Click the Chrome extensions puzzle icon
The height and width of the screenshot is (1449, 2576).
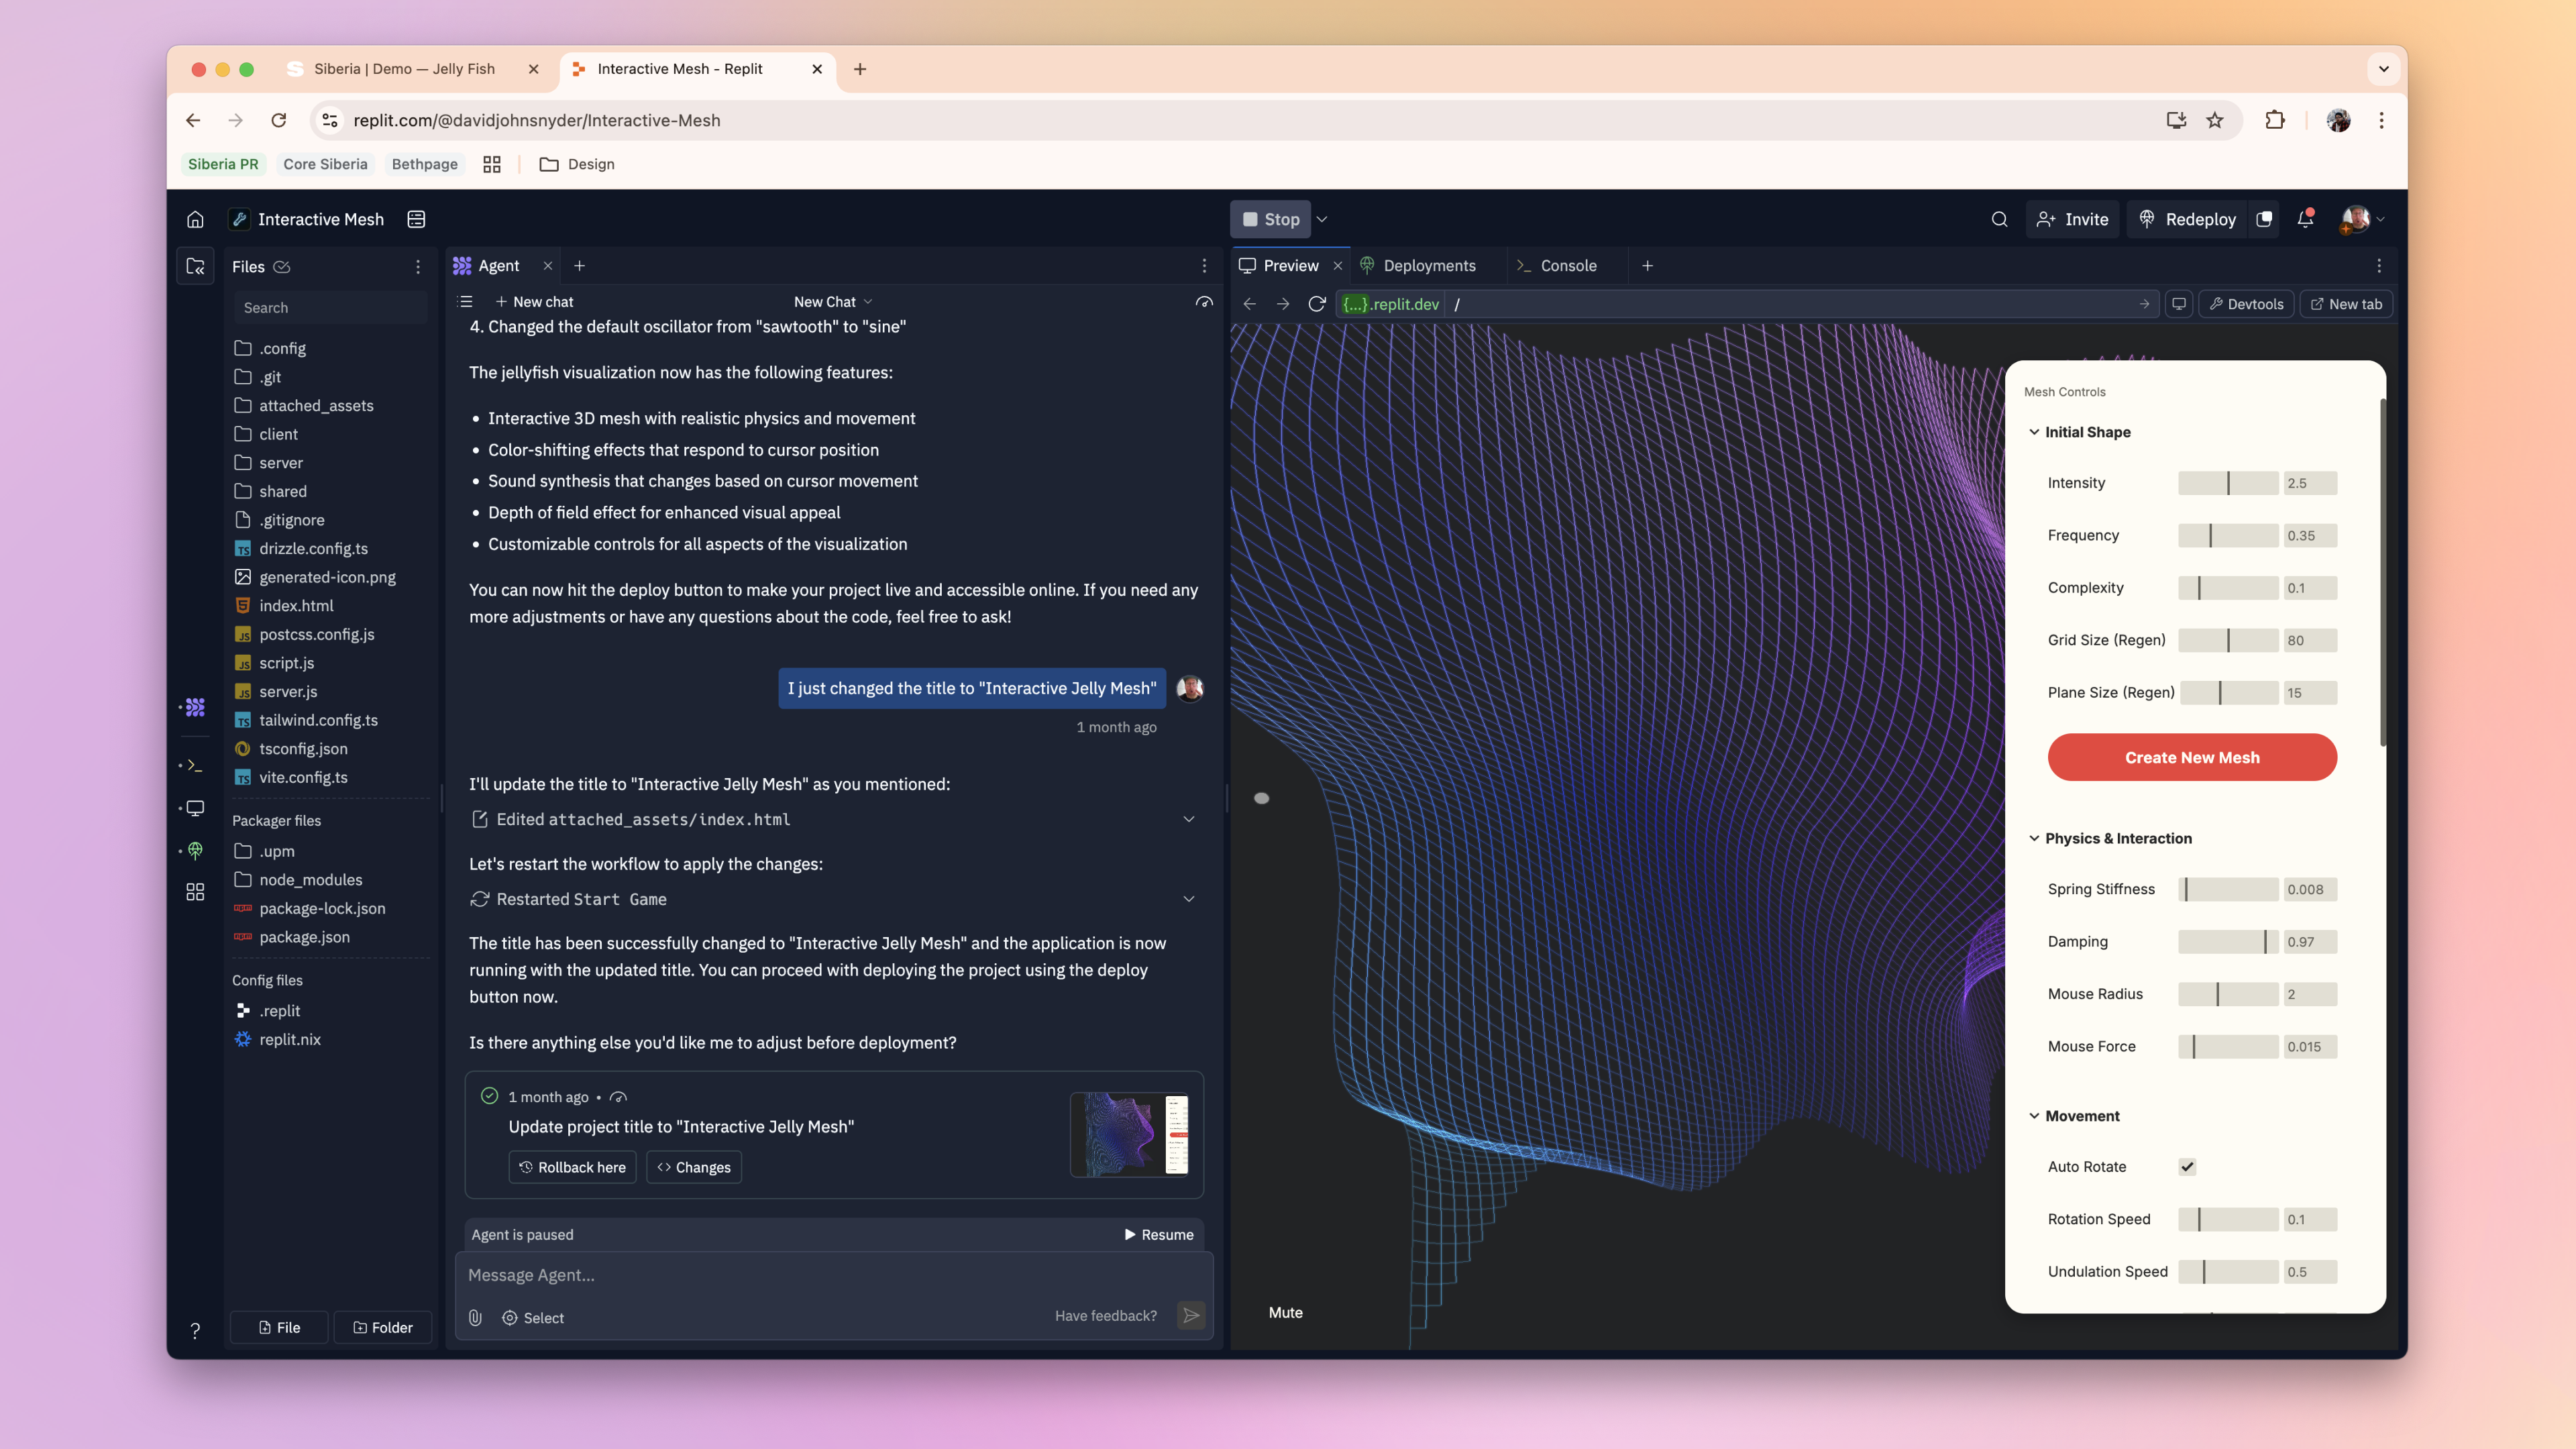[x=2275, y=120]
